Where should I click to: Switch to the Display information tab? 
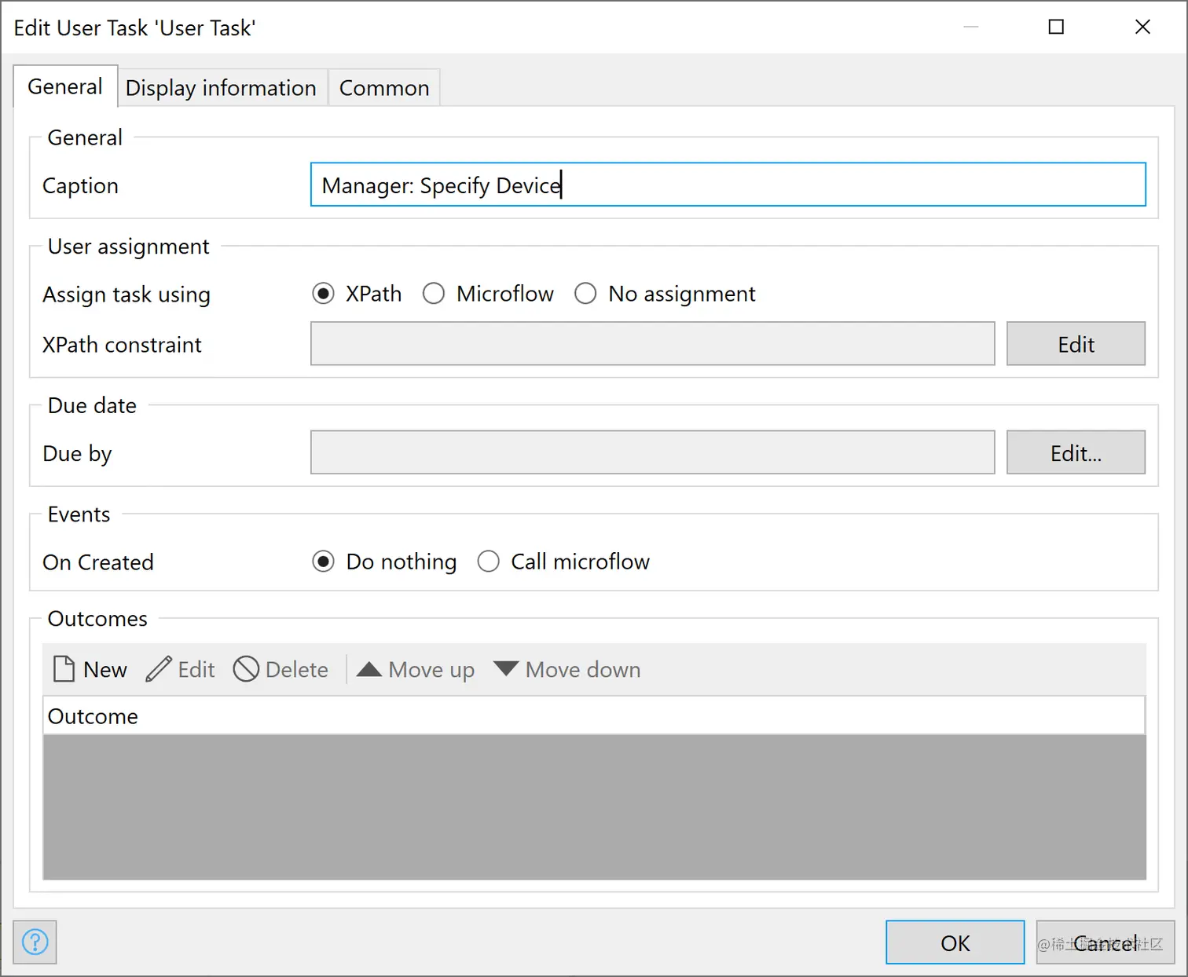[x=221, y=88]
